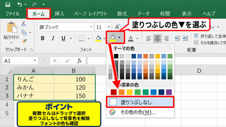The image size is (226, 127).
Task: Click the Font Color A icon
Action: coord(131,38)
